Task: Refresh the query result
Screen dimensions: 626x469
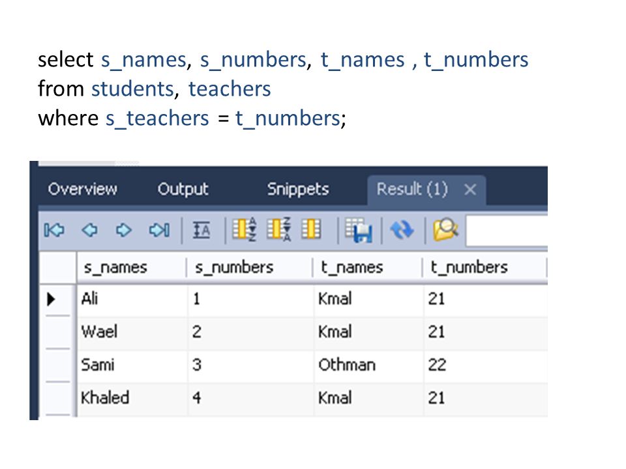Action: (402, 230)
